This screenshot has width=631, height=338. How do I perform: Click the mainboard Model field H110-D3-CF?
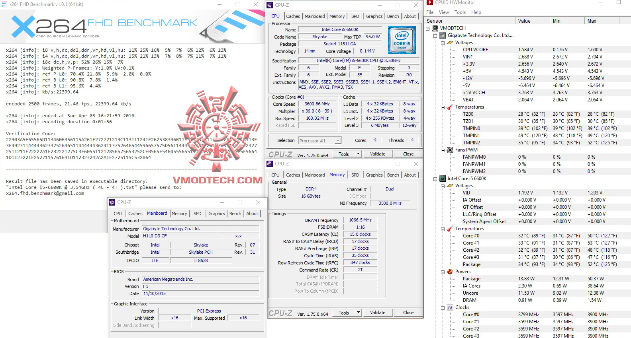[x=179, y=236]
